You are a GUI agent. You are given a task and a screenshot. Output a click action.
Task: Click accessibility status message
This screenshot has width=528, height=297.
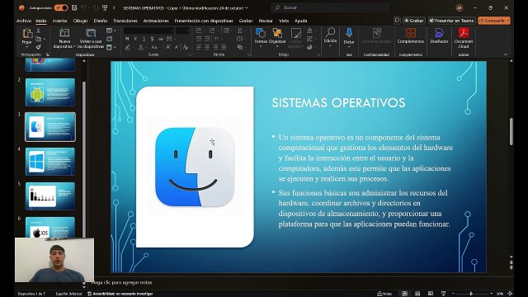click(120, 294)
